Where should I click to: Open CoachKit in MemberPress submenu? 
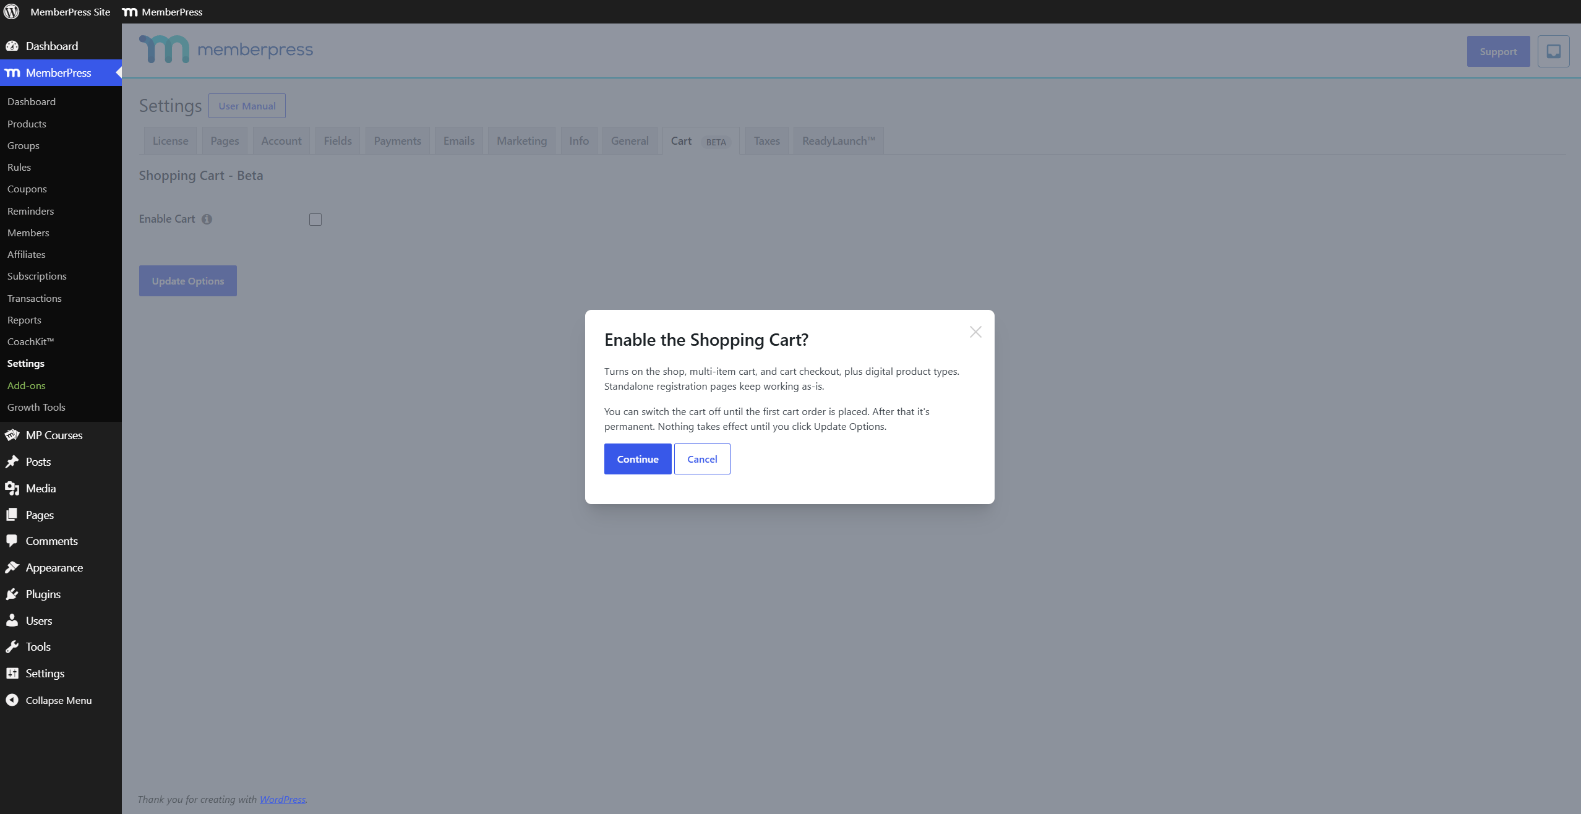[31, 341]
